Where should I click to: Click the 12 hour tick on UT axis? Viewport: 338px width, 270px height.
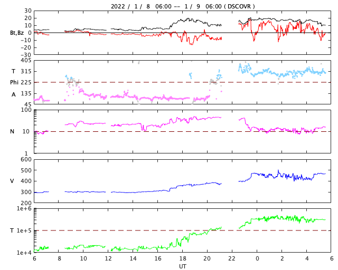[108, 258]
